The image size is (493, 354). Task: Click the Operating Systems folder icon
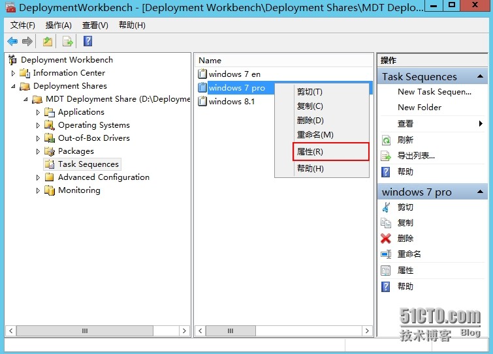click(x=50, y=125)
